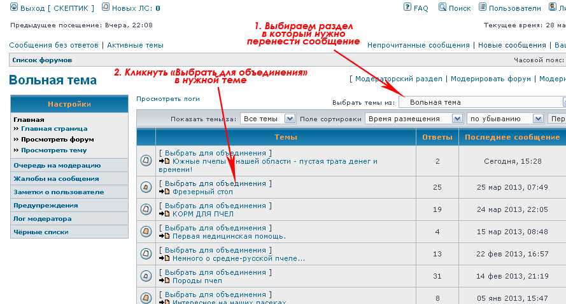This screenshot has height=304, width=566.
Task: Click the logout icon beside Выход
Action: tap(14, 8)
